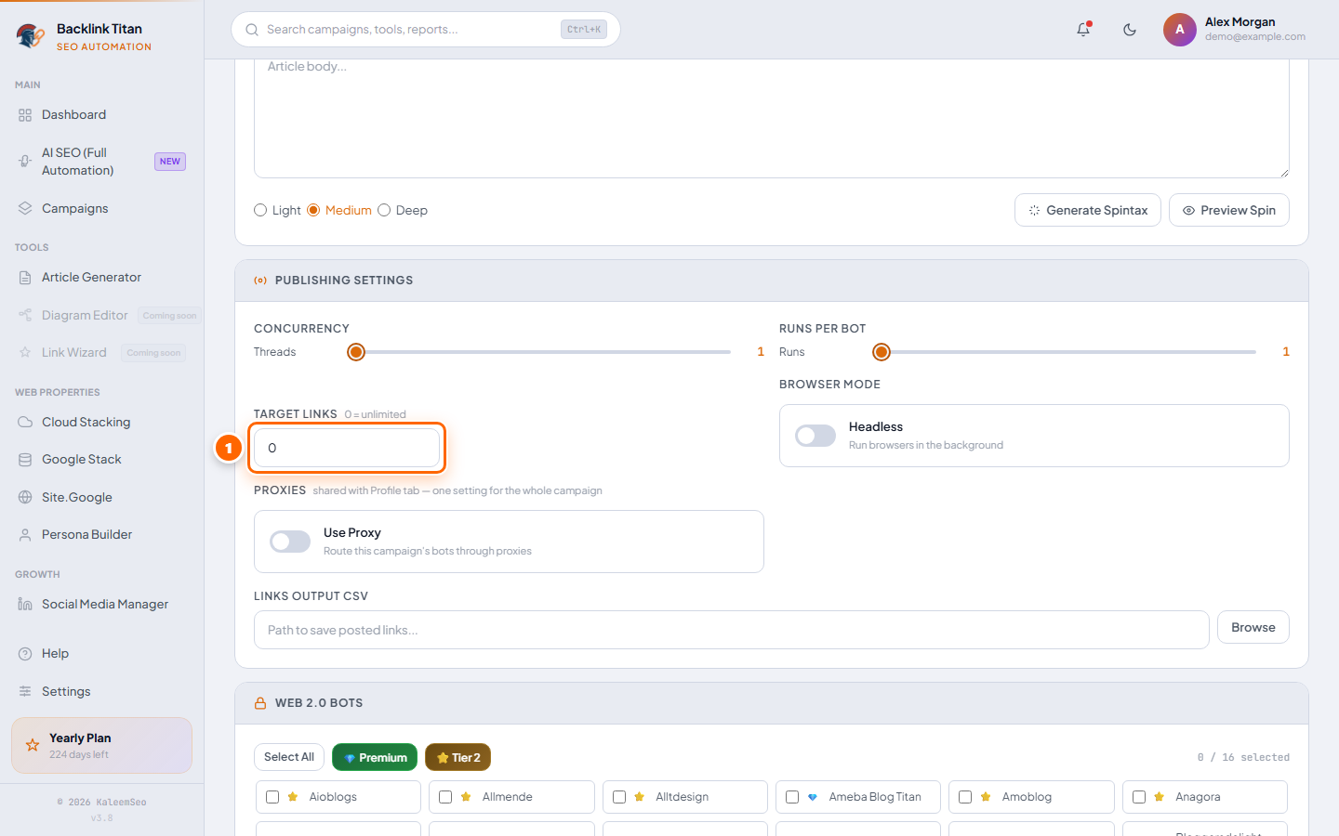Click the Runs per bot slider handle

[x=882, y=352]
